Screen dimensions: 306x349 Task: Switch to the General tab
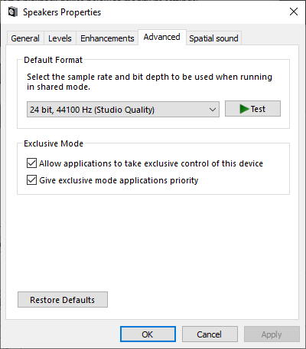(x=25, y=38)
